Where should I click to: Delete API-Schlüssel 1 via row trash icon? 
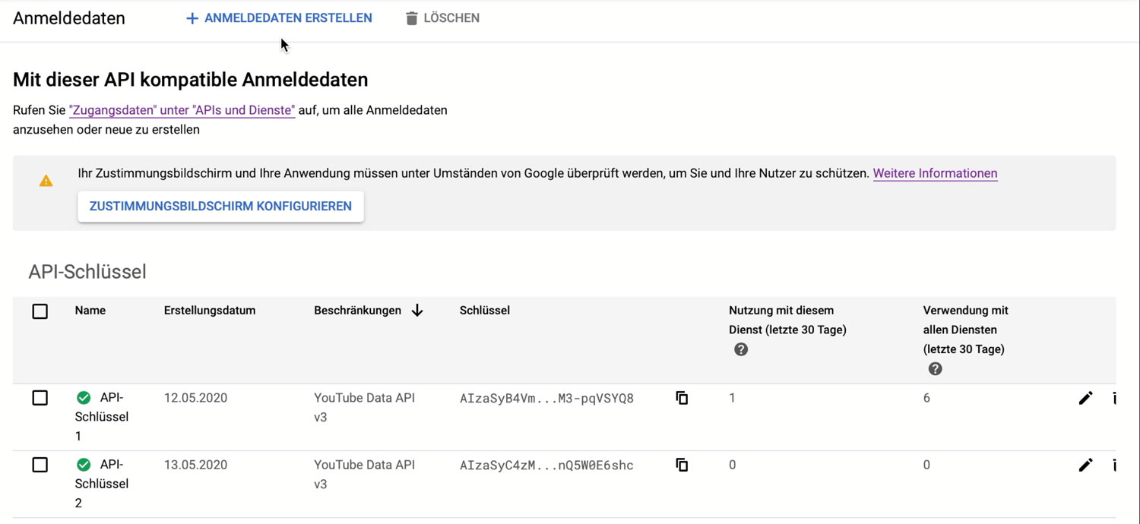click(x=1114, y=398)
